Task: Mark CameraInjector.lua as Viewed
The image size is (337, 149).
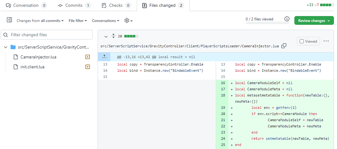Action: [308, 41]
